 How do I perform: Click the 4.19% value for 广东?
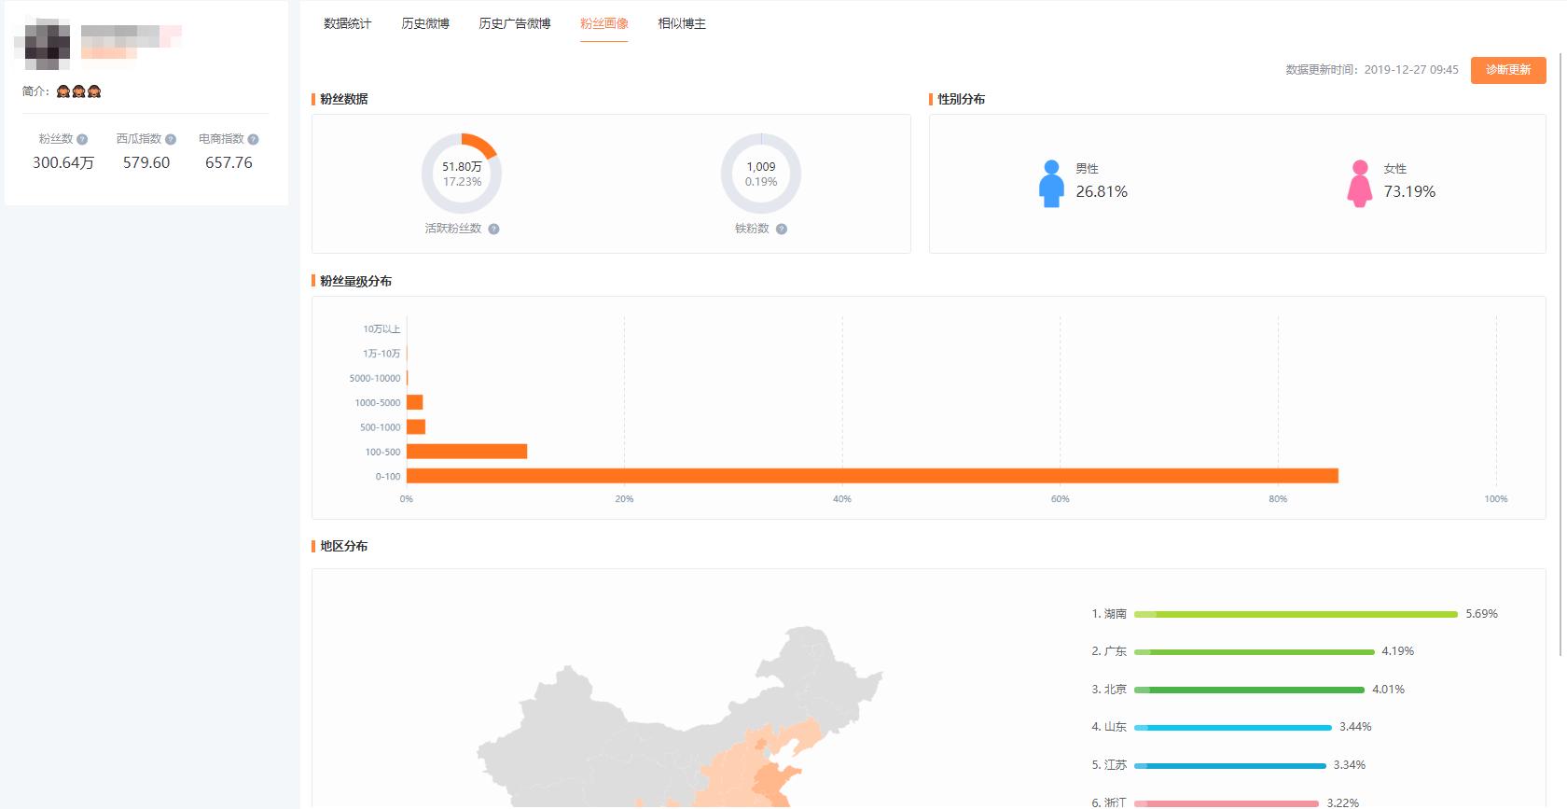click(1398, 651)
